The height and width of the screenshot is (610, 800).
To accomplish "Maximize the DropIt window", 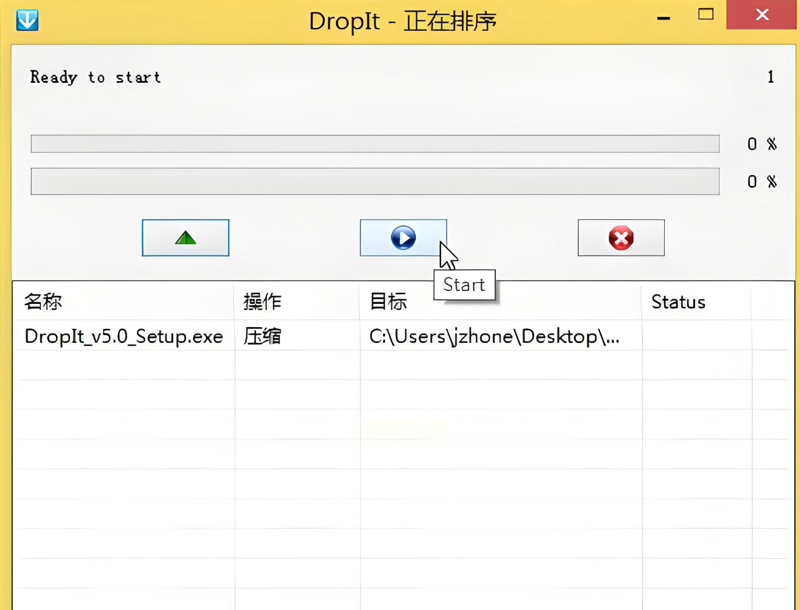I will pyautogui.click(x=706, y=15).
